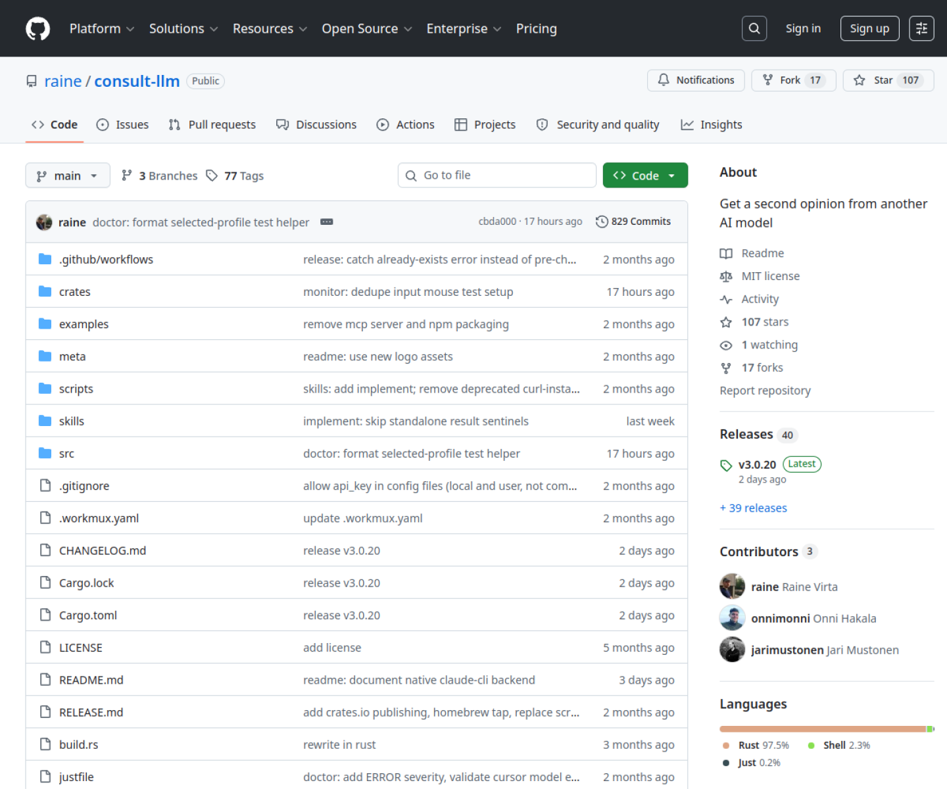Open jarimustonen contributor avatar

pos(732,650)
